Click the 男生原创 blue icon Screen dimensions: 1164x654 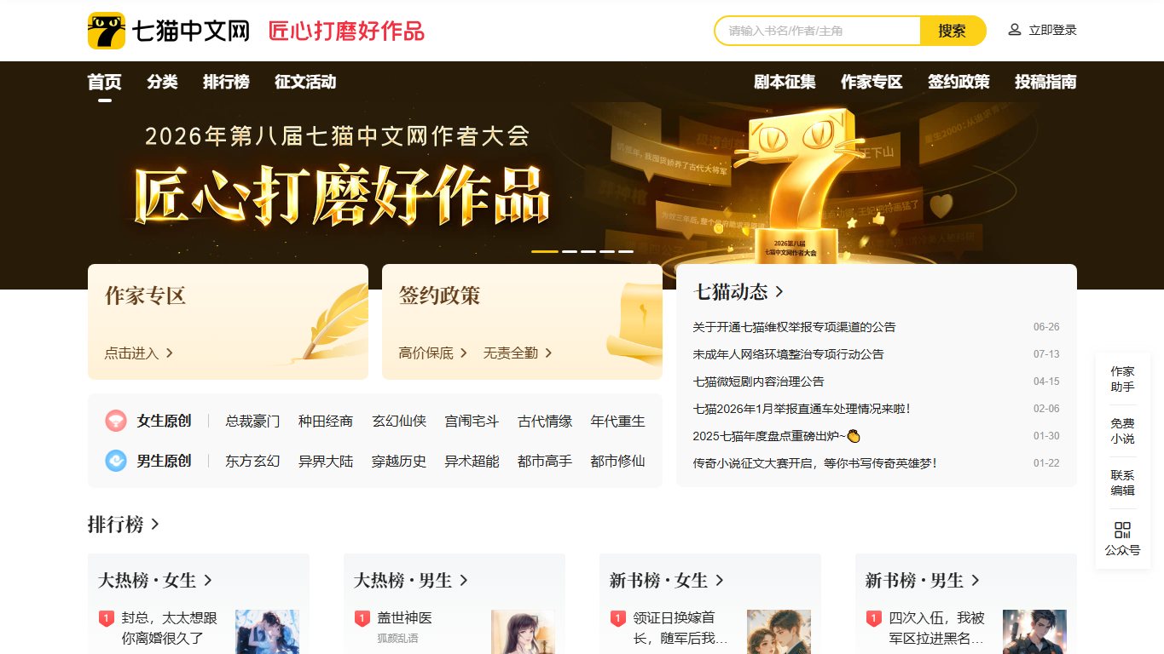coord(116,461)
